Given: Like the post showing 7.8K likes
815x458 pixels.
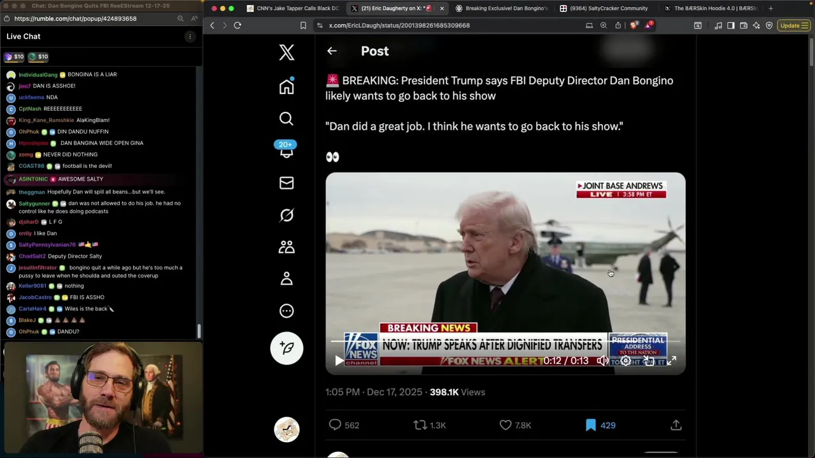Looking at the screenshot, I should pyautogui.click(x=515, y=425).
